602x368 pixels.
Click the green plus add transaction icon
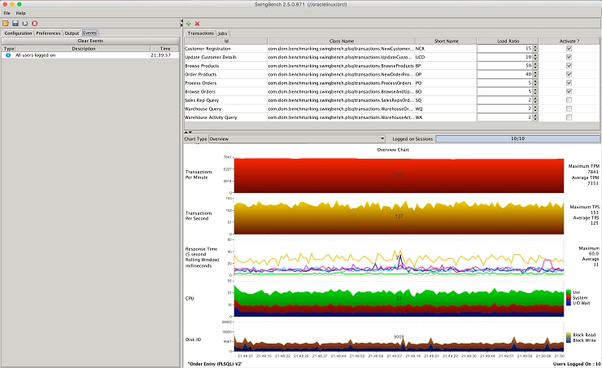(189, 24)
